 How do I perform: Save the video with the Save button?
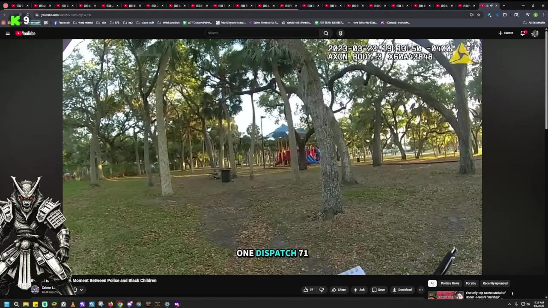(x=378, y=290)
